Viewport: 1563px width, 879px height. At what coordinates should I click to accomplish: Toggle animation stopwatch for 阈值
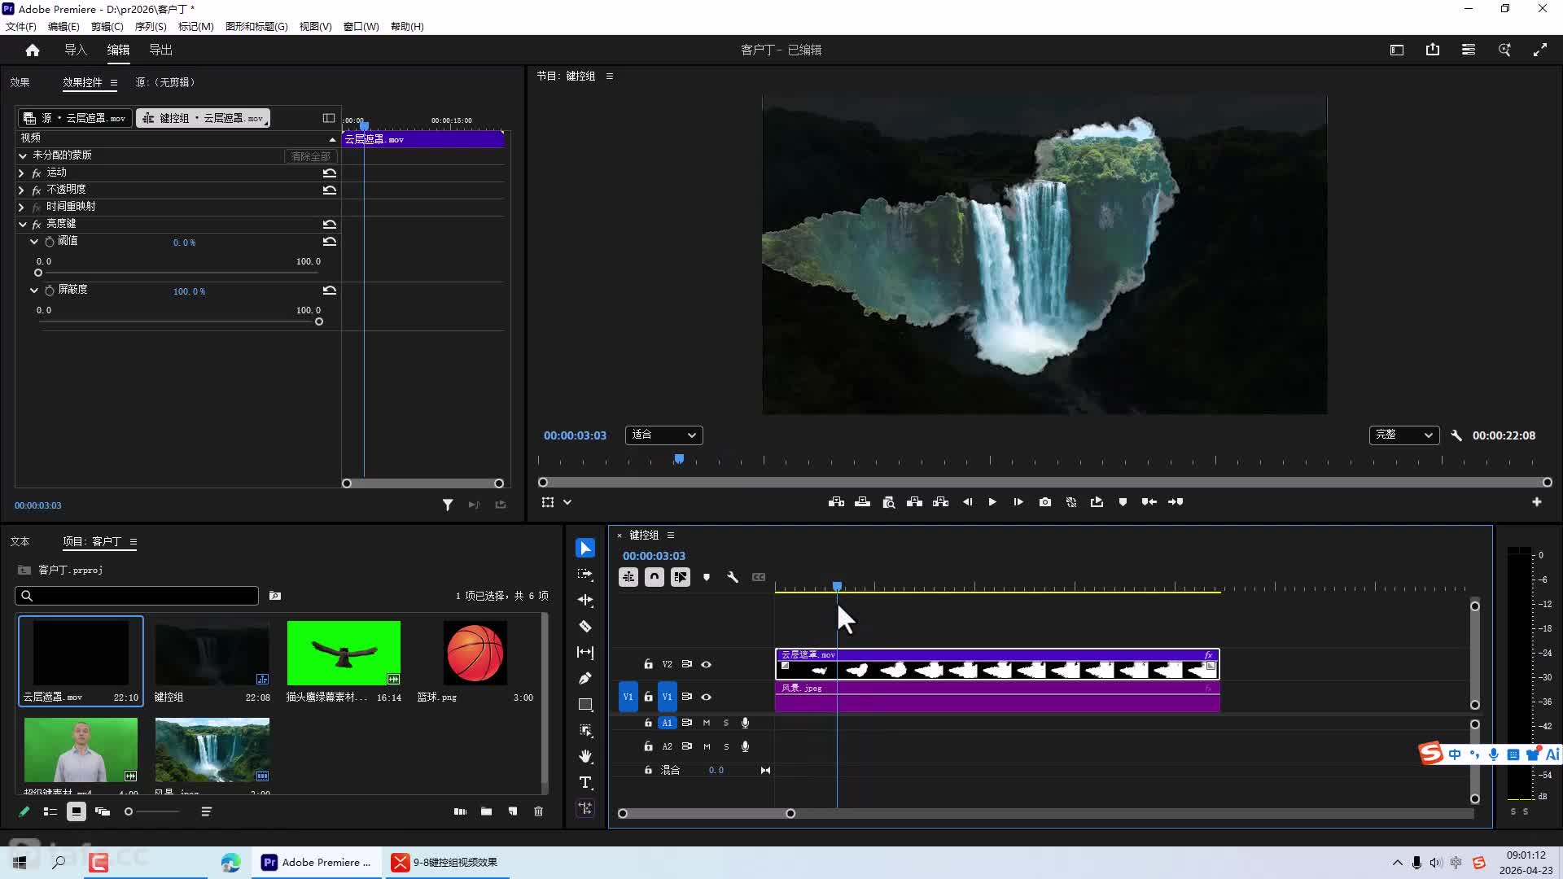pos(50,242)
